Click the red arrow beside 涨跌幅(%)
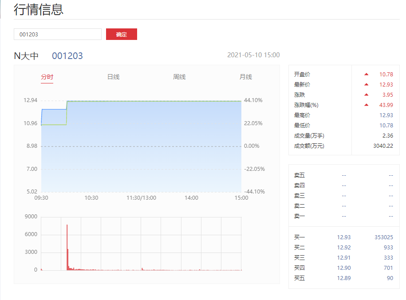The height and width of the screenshot is (300, 406). coord(366,105)
